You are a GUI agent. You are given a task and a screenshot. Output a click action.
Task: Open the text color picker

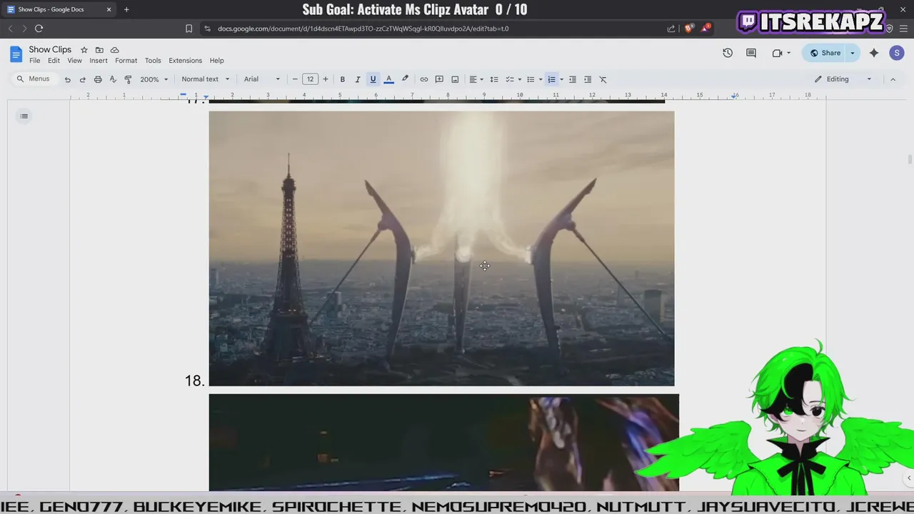tap(388, 79)
